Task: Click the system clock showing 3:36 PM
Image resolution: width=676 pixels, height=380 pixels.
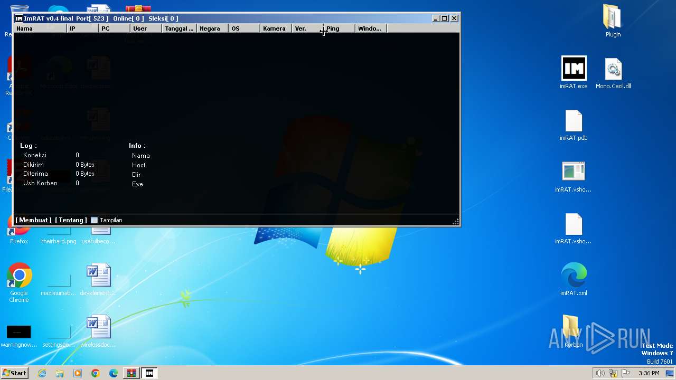Action: [x=649, y=373]
